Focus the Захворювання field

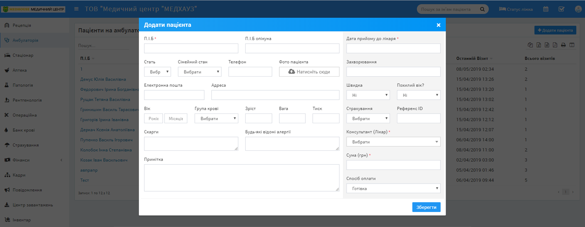(x=393, y=72)
